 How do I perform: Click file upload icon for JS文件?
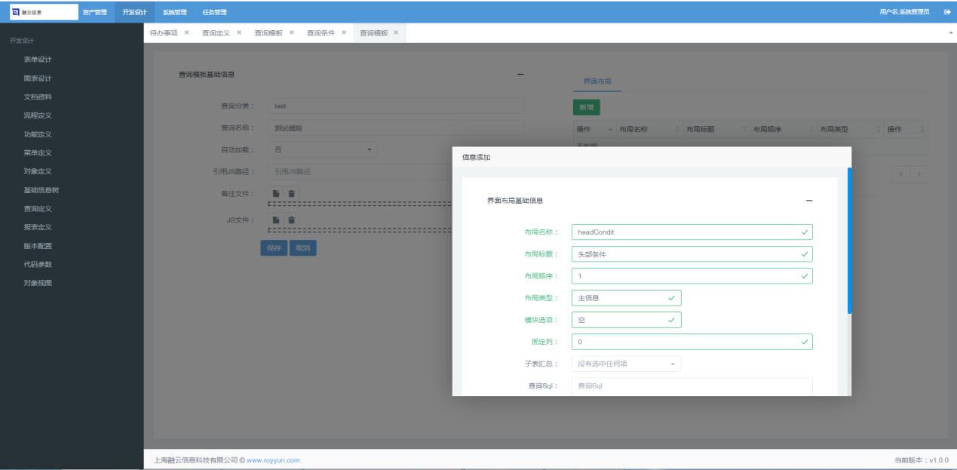276,220
